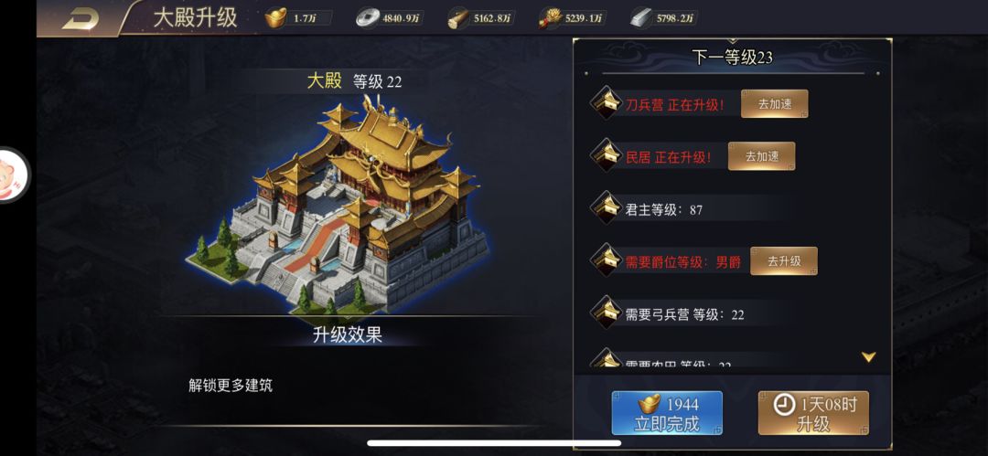Click 去加速 next to 民居
This screenshot has width=988, height=456.
click(x=762, y=156)
